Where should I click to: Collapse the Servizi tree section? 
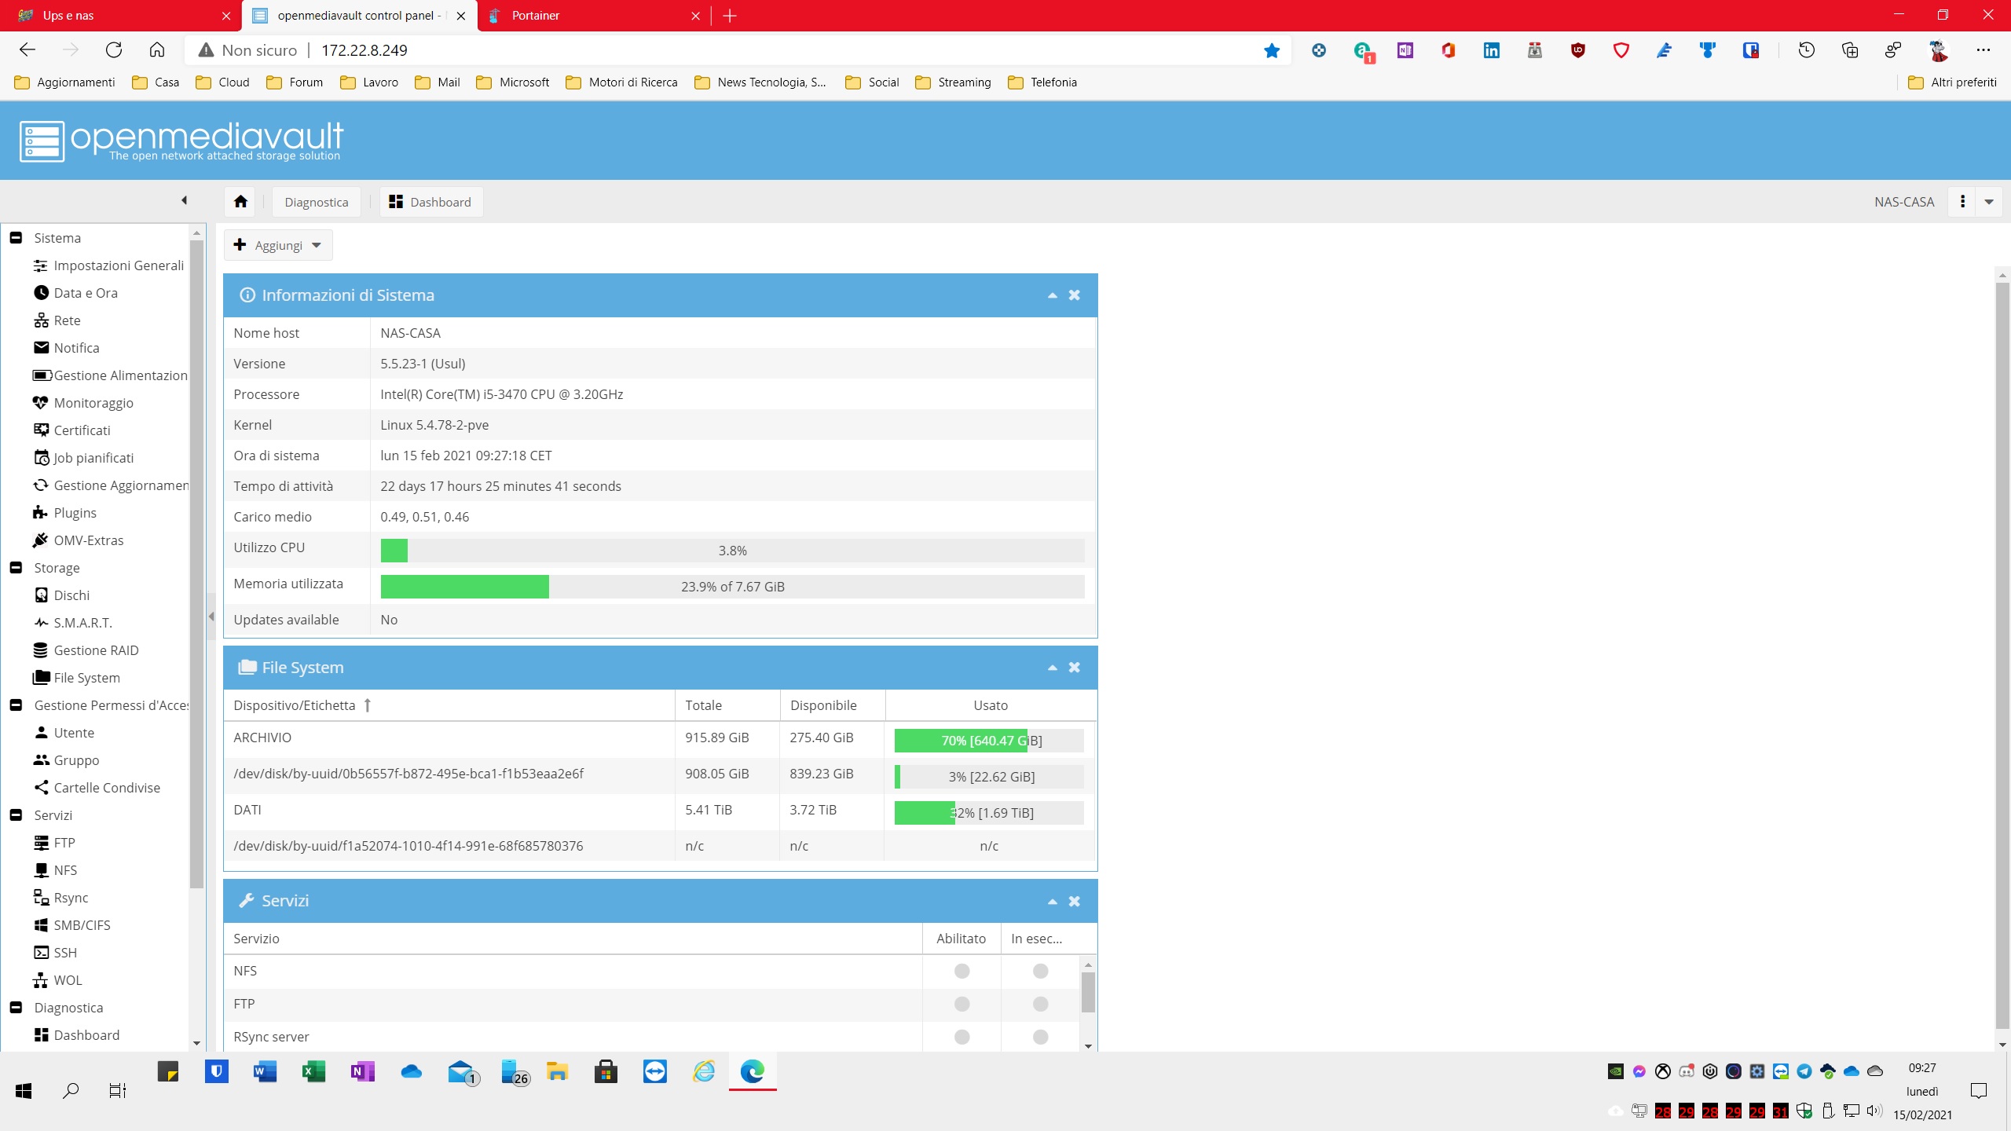(16, 815)
